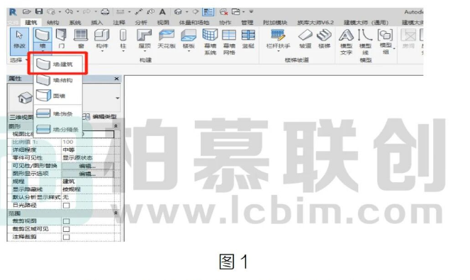The image size is (470, 280).
Task: Expand the 选择 panel dropdown
Action: click(27, 60)
